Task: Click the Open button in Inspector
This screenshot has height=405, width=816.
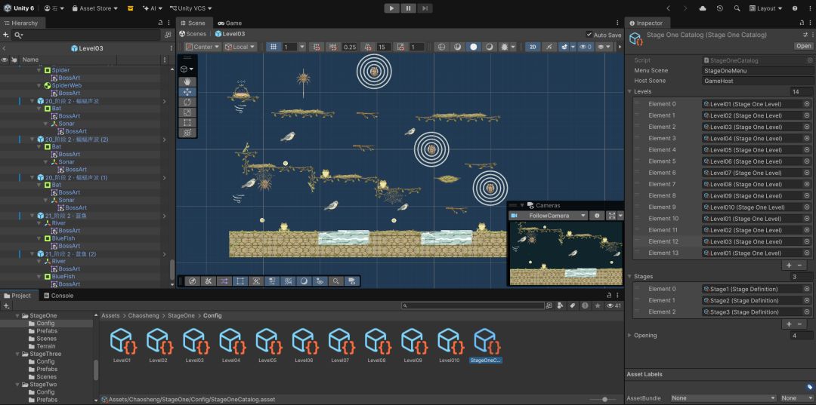Action: pyautogui.click(x=803, y=46)
